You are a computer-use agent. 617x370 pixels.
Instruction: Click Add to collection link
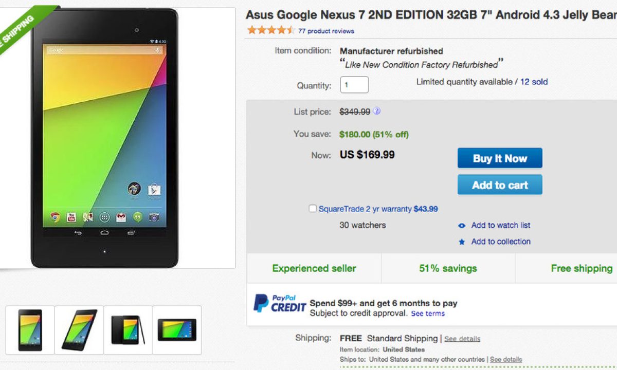[501, 242]
